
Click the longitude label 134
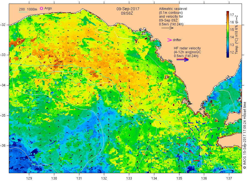point(154,178)
